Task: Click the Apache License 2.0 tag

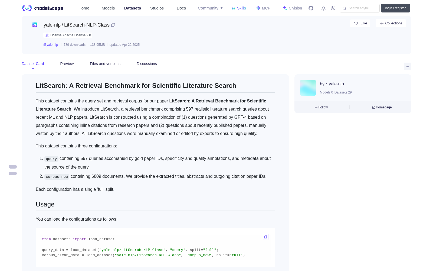Action: click(68, 35)
